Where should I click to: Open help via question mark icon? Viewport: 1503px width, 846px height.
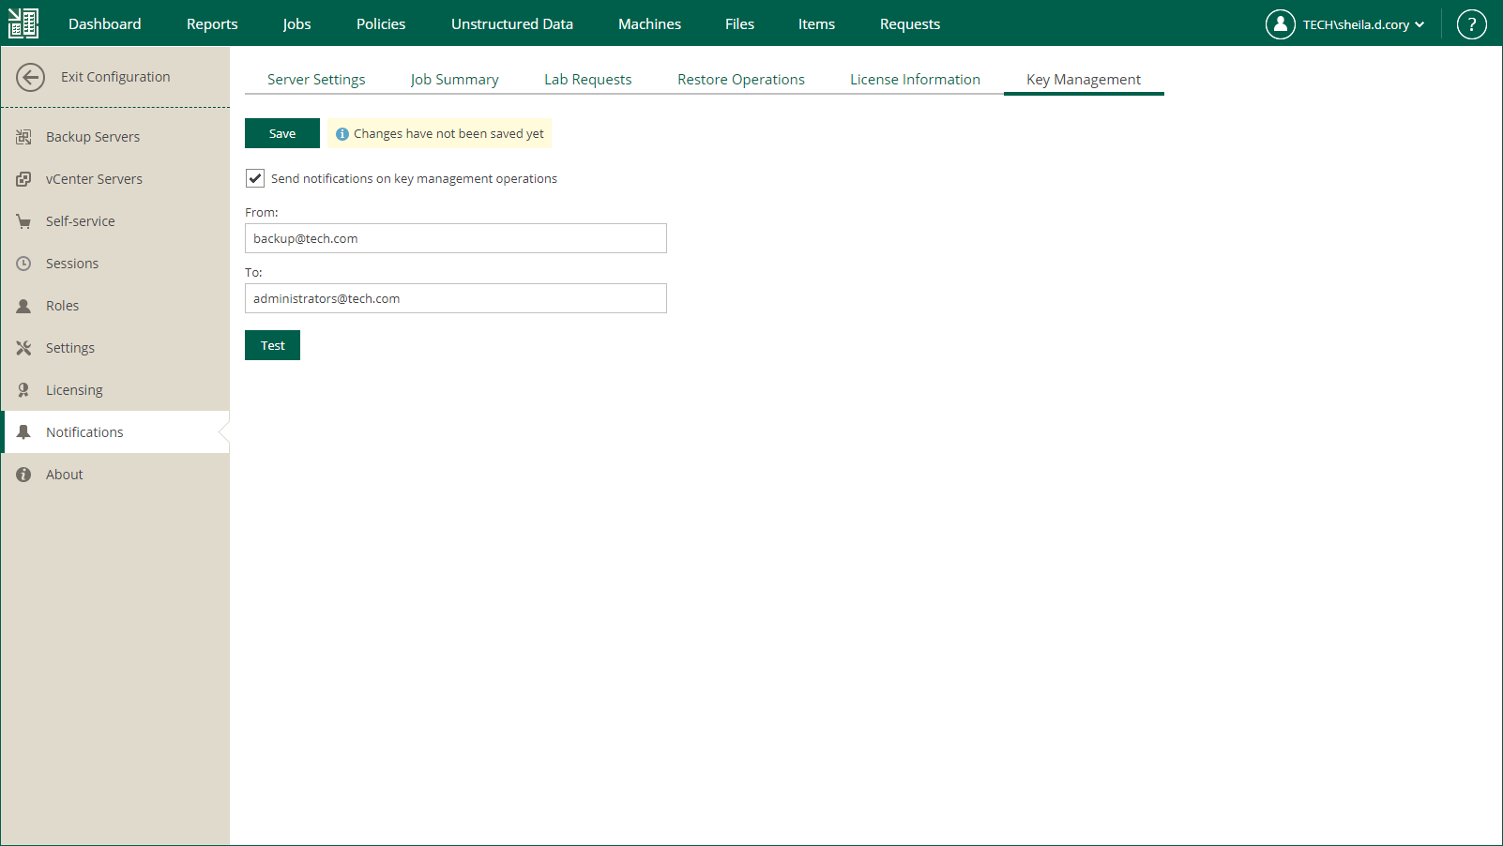coord(1471,24)
